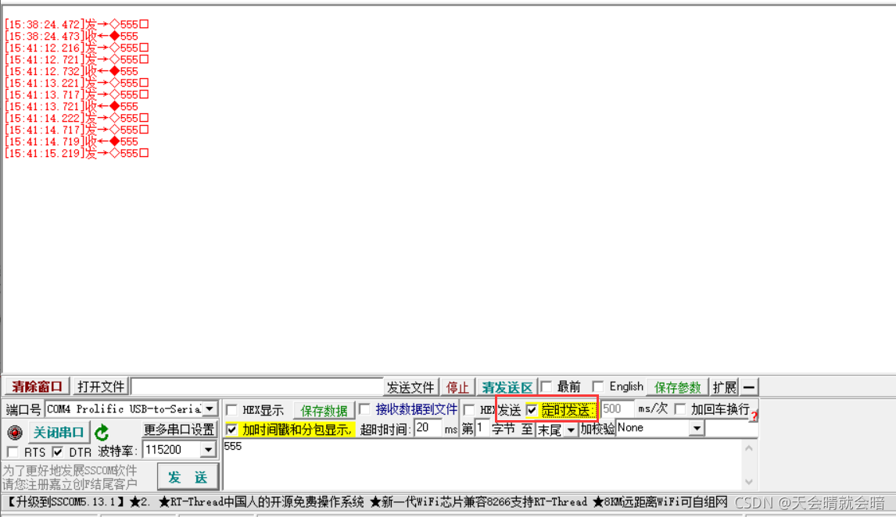
Task: Uncheck 加时间戳和分包显示 checkbox
Action: point(231,429)
